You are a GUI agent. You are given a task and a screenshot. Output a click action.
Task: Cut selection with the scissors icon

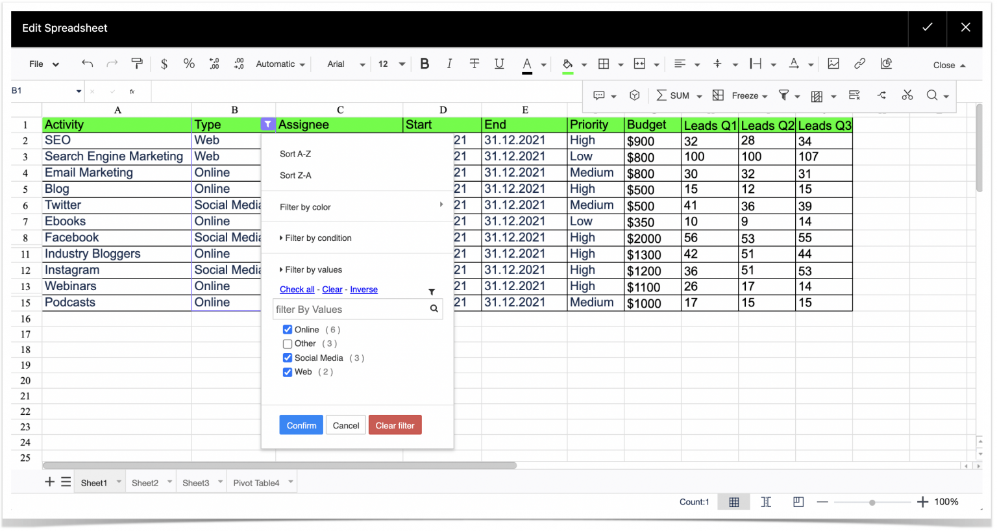click(x=907, y=95)
